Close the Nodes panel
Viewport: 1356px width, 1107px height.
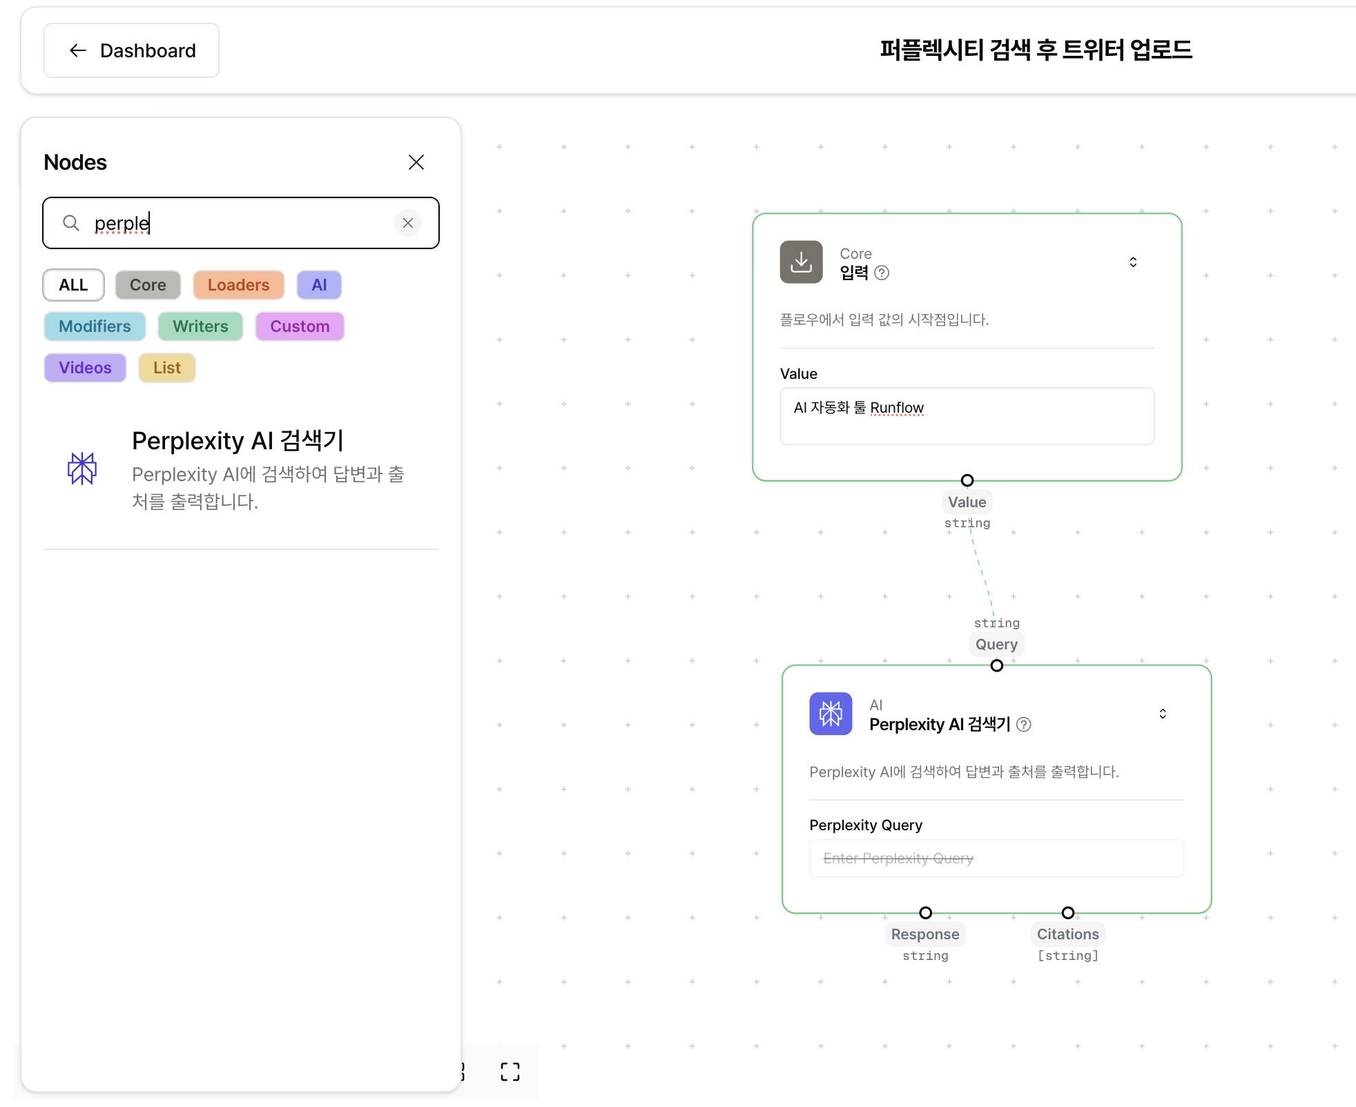coord(416,162)
